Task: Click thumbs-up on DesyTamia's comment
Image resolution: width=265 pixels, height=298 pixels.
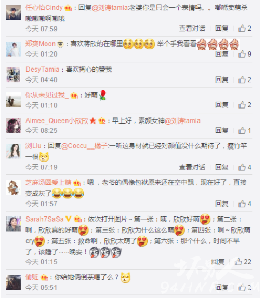Action: click(245, 79)
